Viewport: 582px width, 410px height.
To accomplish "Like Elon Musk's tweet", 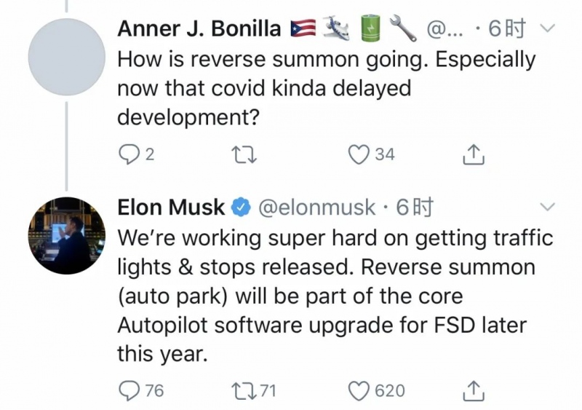I will (359, 390).
